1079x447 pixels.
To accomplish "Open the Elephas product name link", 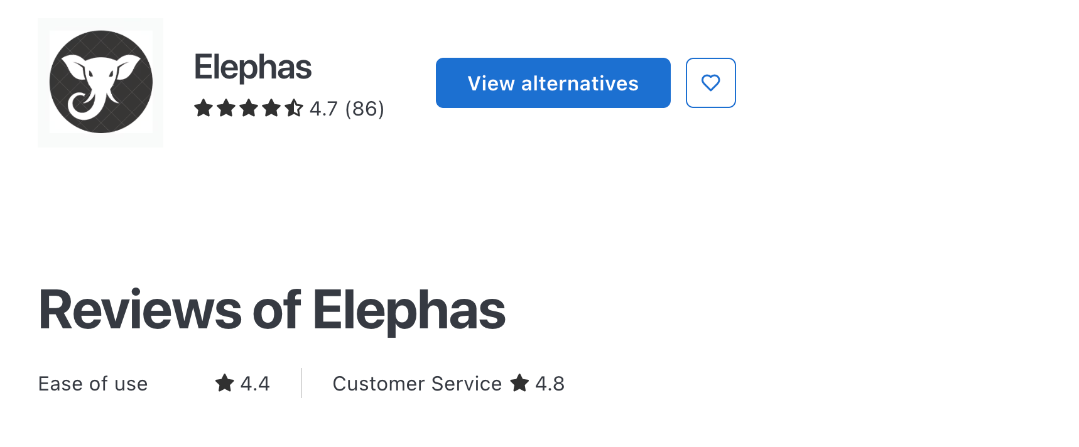I will [x=252, y=67].
